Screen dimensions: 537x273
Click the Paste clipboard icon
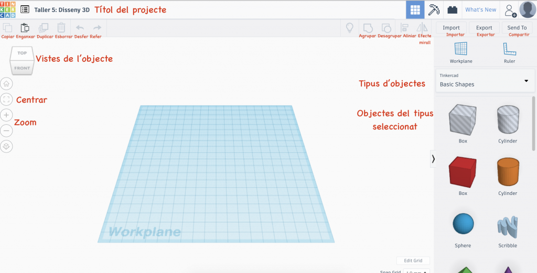click(x=24, y=28)
